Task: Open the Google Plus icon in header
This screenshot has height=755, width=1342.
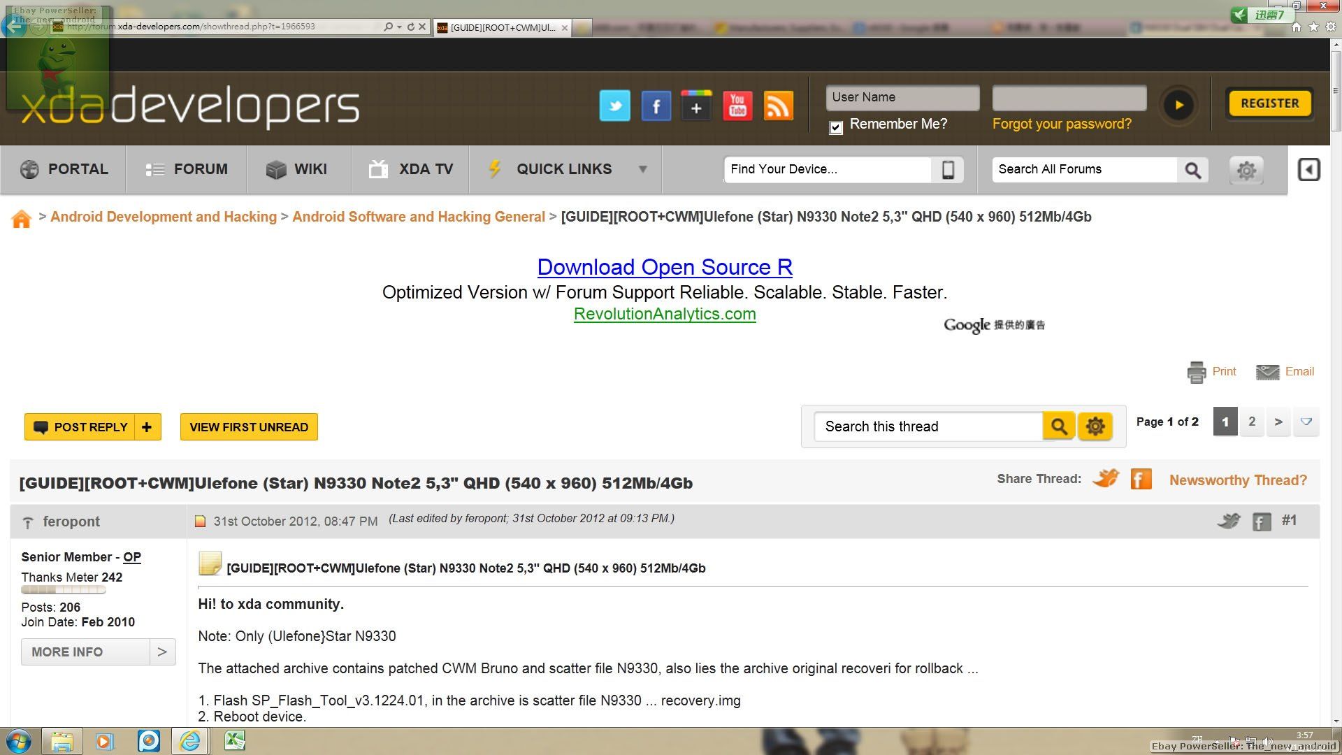Action: coord(696,106)
